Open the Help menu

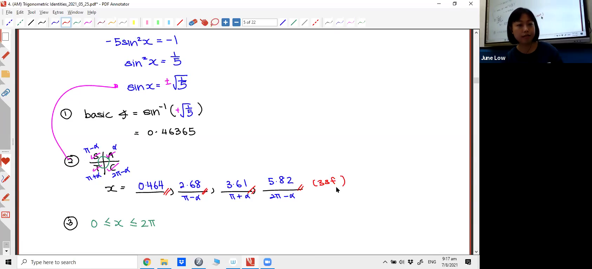click(x=92, y=12)
